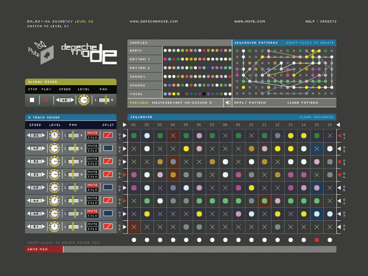Decrease track 01 speed with left arrow

(29, 135)
